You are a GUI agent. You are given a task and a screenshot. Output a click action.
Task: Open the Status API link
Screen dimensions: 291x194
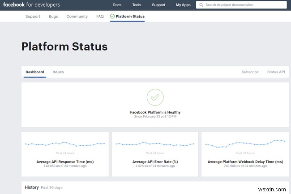pyautogui.click(x=276, y=72)
